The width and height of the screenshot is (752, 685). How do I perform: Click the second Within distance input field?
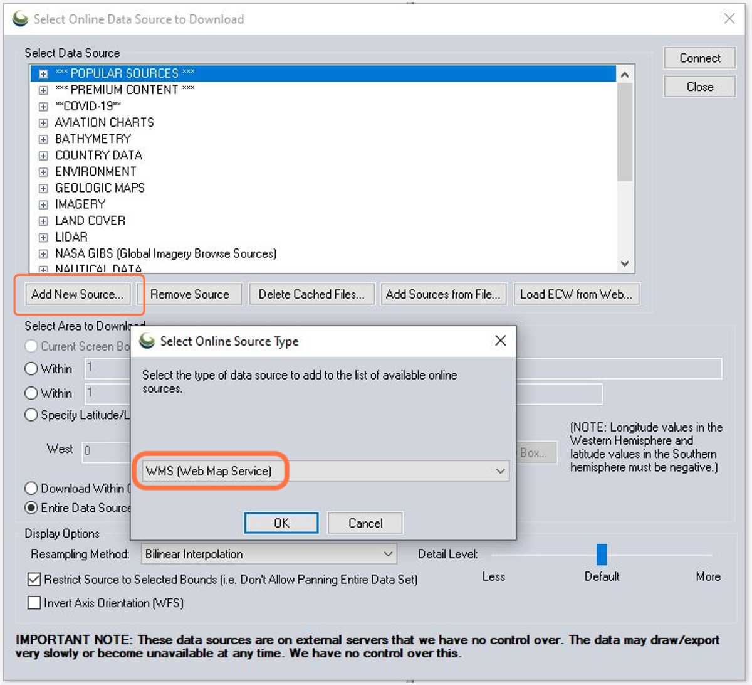(x=108, y=393)
